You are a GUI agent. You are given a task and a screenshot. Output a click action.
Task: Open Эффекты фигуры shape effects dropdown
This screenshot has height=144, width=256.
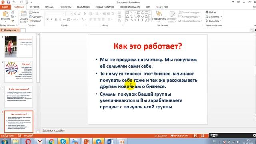pos(190,21)
